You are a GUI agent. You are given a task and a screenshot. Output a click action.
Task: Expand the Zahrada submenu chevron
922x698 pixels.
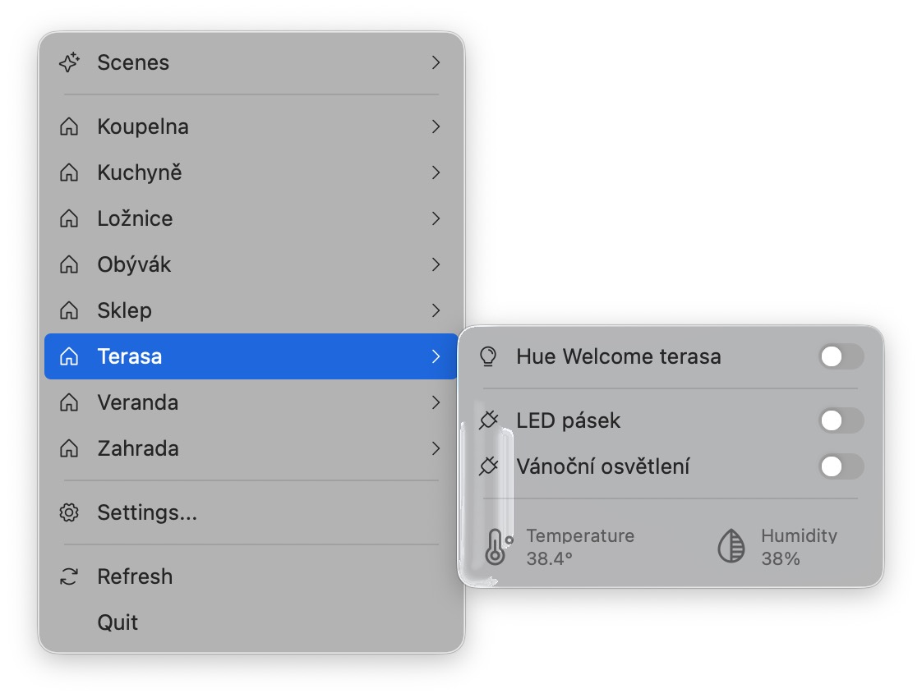point(436,449)
